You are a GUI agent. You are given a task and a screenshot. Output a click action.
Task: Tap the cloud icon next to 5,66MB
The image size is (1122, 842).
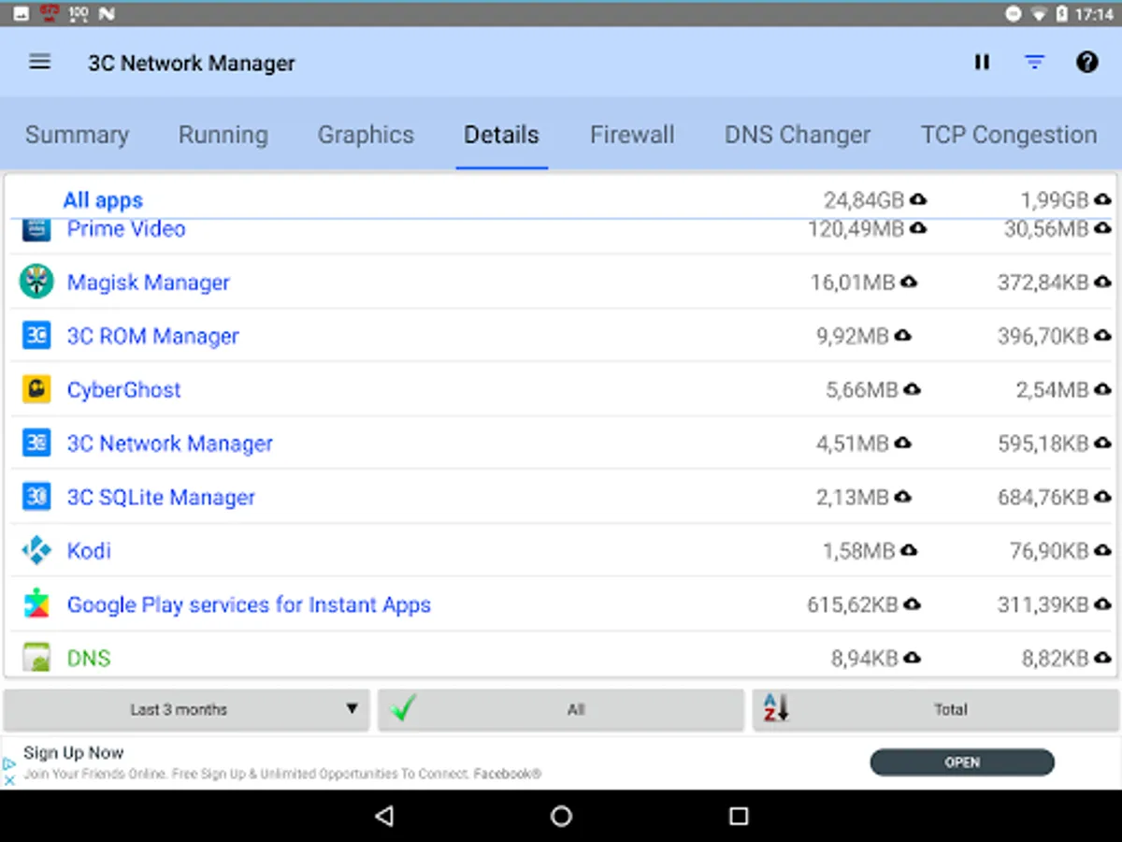pyautogui.click(x=912, y=389)
